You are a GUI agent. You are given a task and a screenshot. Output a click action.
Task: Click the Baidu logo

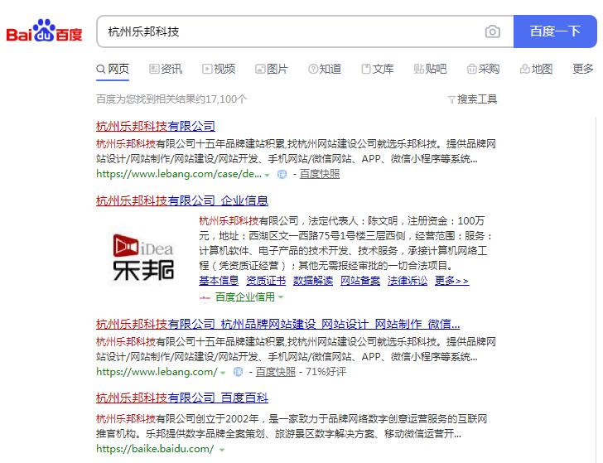tap(44, 31)
